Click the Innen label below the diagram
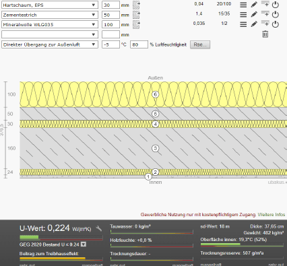 click(x=156, y=182)
